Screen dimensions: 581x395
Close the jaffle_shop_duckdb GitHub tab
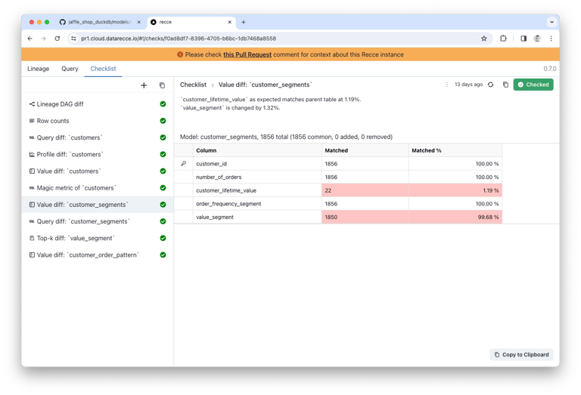pos(139,22)
